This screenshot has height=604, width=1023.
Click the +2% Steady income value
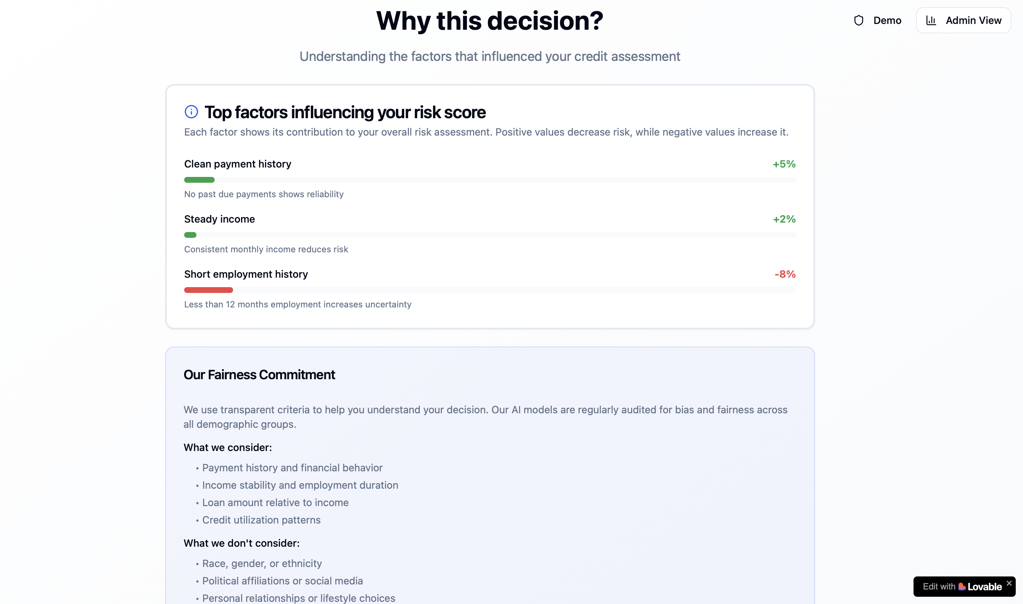click(784, 219)
